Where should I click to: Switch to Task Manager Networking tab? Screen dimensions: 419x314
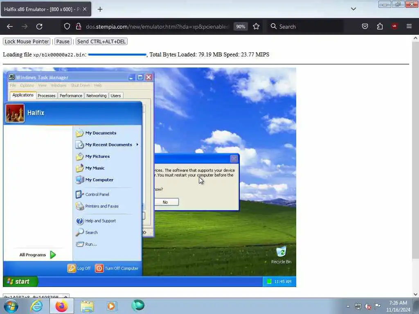[97, 96]
